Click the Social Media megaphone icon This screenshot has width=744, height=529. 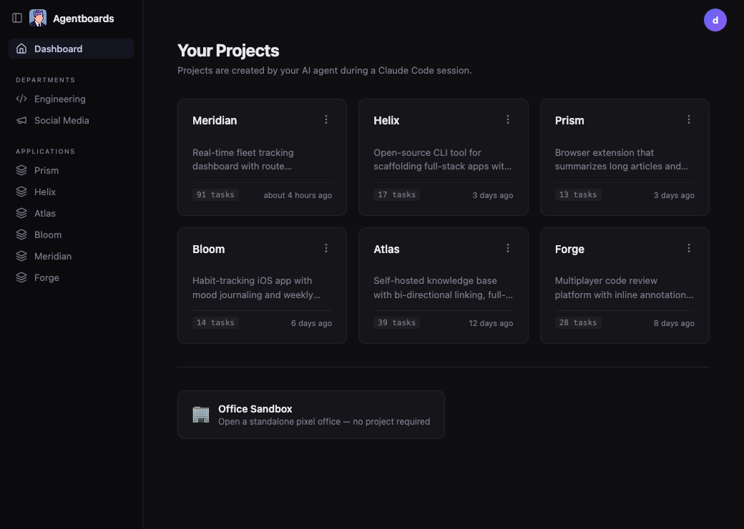click(22, 120)
